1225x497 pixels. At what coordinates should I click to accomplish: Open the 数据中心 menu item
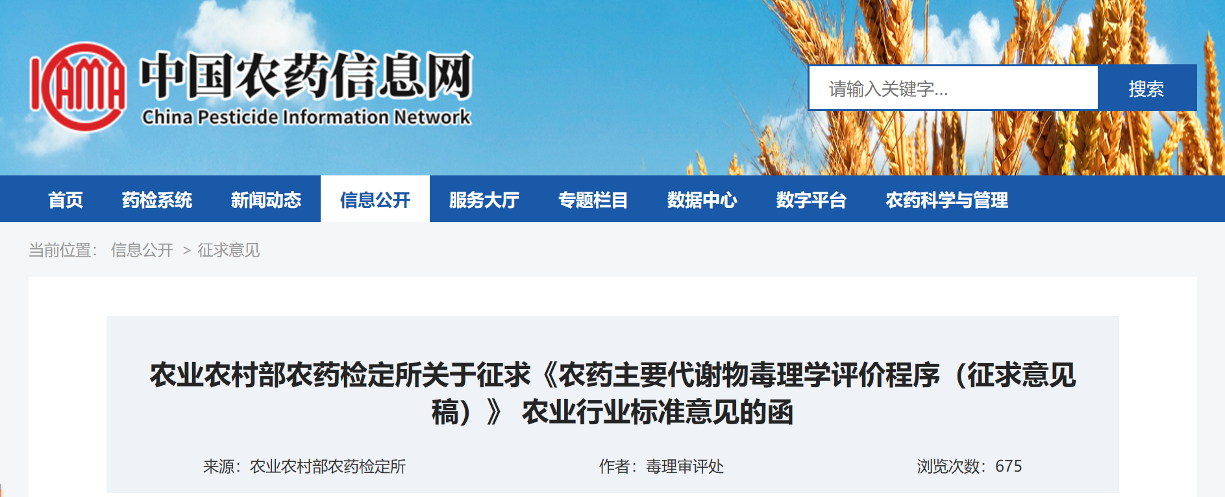[x=702, y=199]
